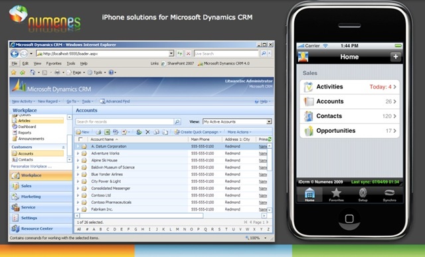Click Dashboard in Workplace panel
This screenshot has width=425, height=257.
point(27,127)
